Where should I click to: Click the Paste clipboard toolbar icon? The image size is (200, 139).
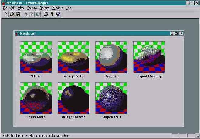38,14
